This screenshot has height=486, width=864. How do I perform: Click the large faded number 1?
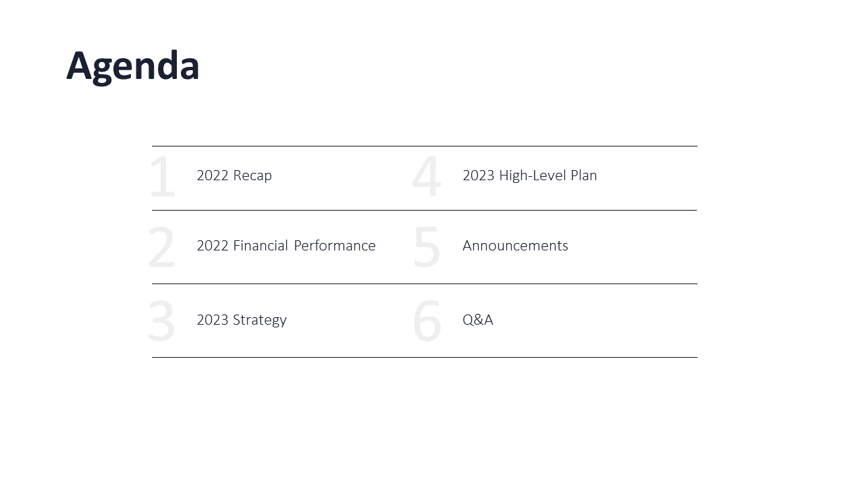[x=162, y=177]
